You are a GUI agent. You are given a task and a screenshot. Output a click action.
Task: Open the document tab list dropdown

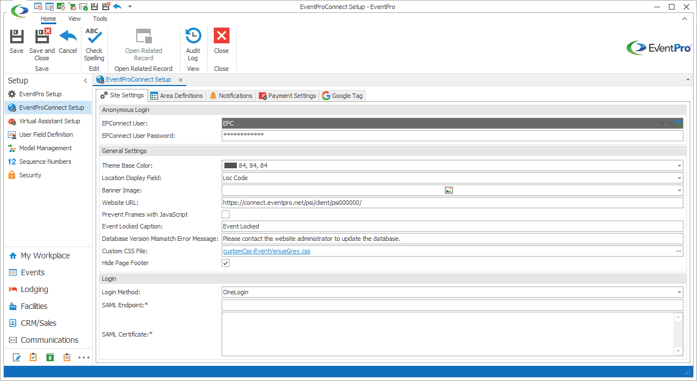(x=687, y=80)
